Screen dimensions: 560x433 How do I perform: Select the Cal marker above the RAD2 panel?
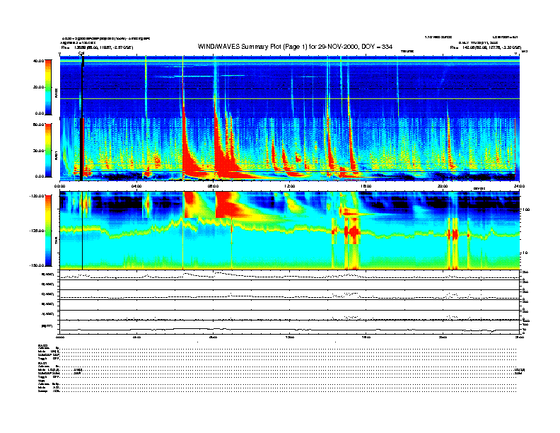tap(81, 53)
